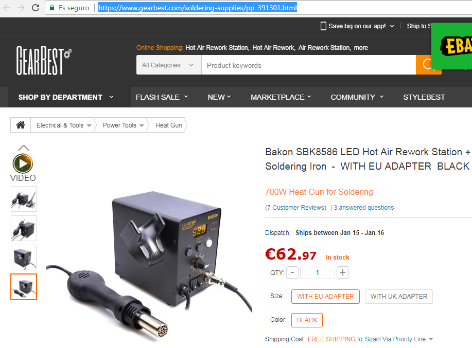Expand the Spain Via Priority Line shipping dropdown

[x=431, y=339]
